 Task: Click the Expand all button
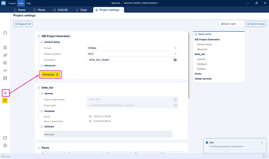click(23, 24)
